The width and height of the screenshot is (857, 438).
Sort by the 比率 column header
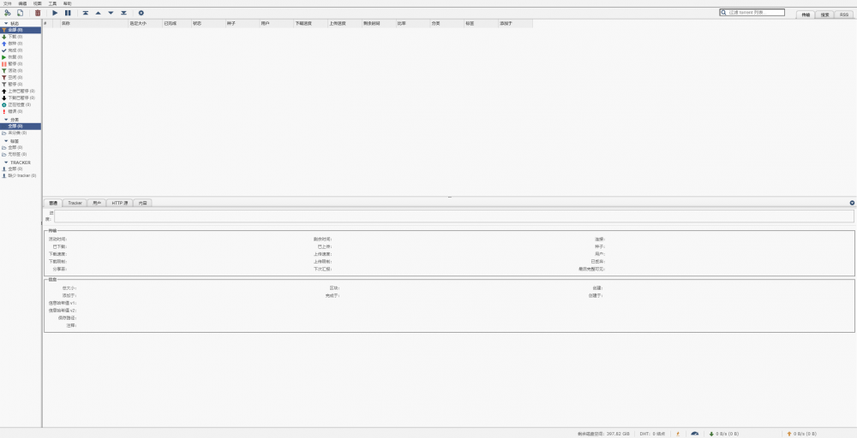point(413,23)
